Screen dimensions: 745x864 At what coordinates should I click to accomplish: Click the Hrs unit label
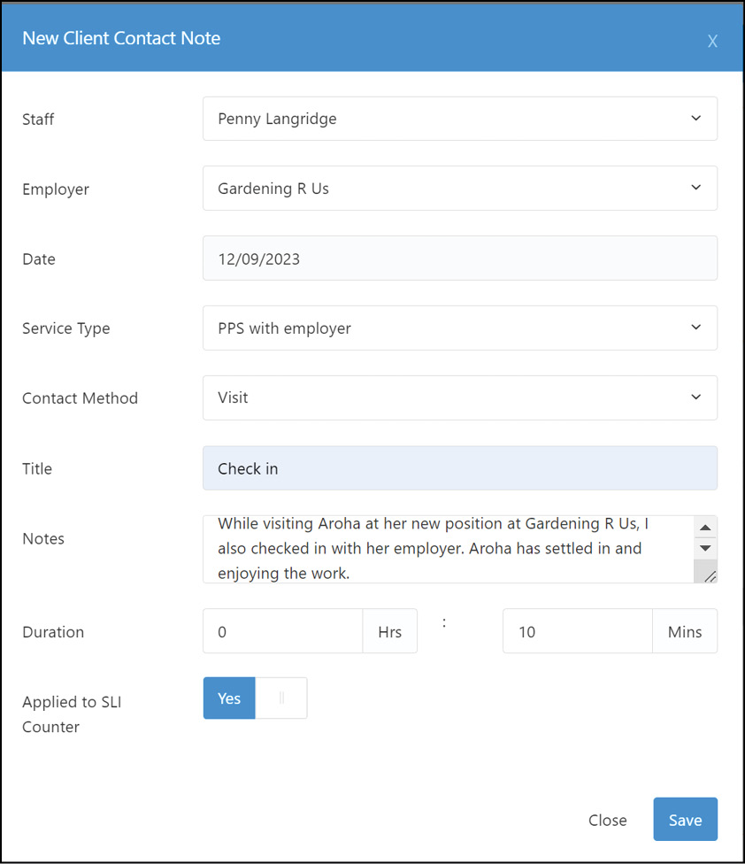coord(389,631)
